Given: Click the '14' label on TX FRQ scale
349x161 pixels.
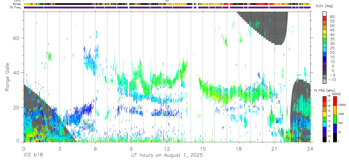Looking at the screenshot, I should click(x=329, y=116).
